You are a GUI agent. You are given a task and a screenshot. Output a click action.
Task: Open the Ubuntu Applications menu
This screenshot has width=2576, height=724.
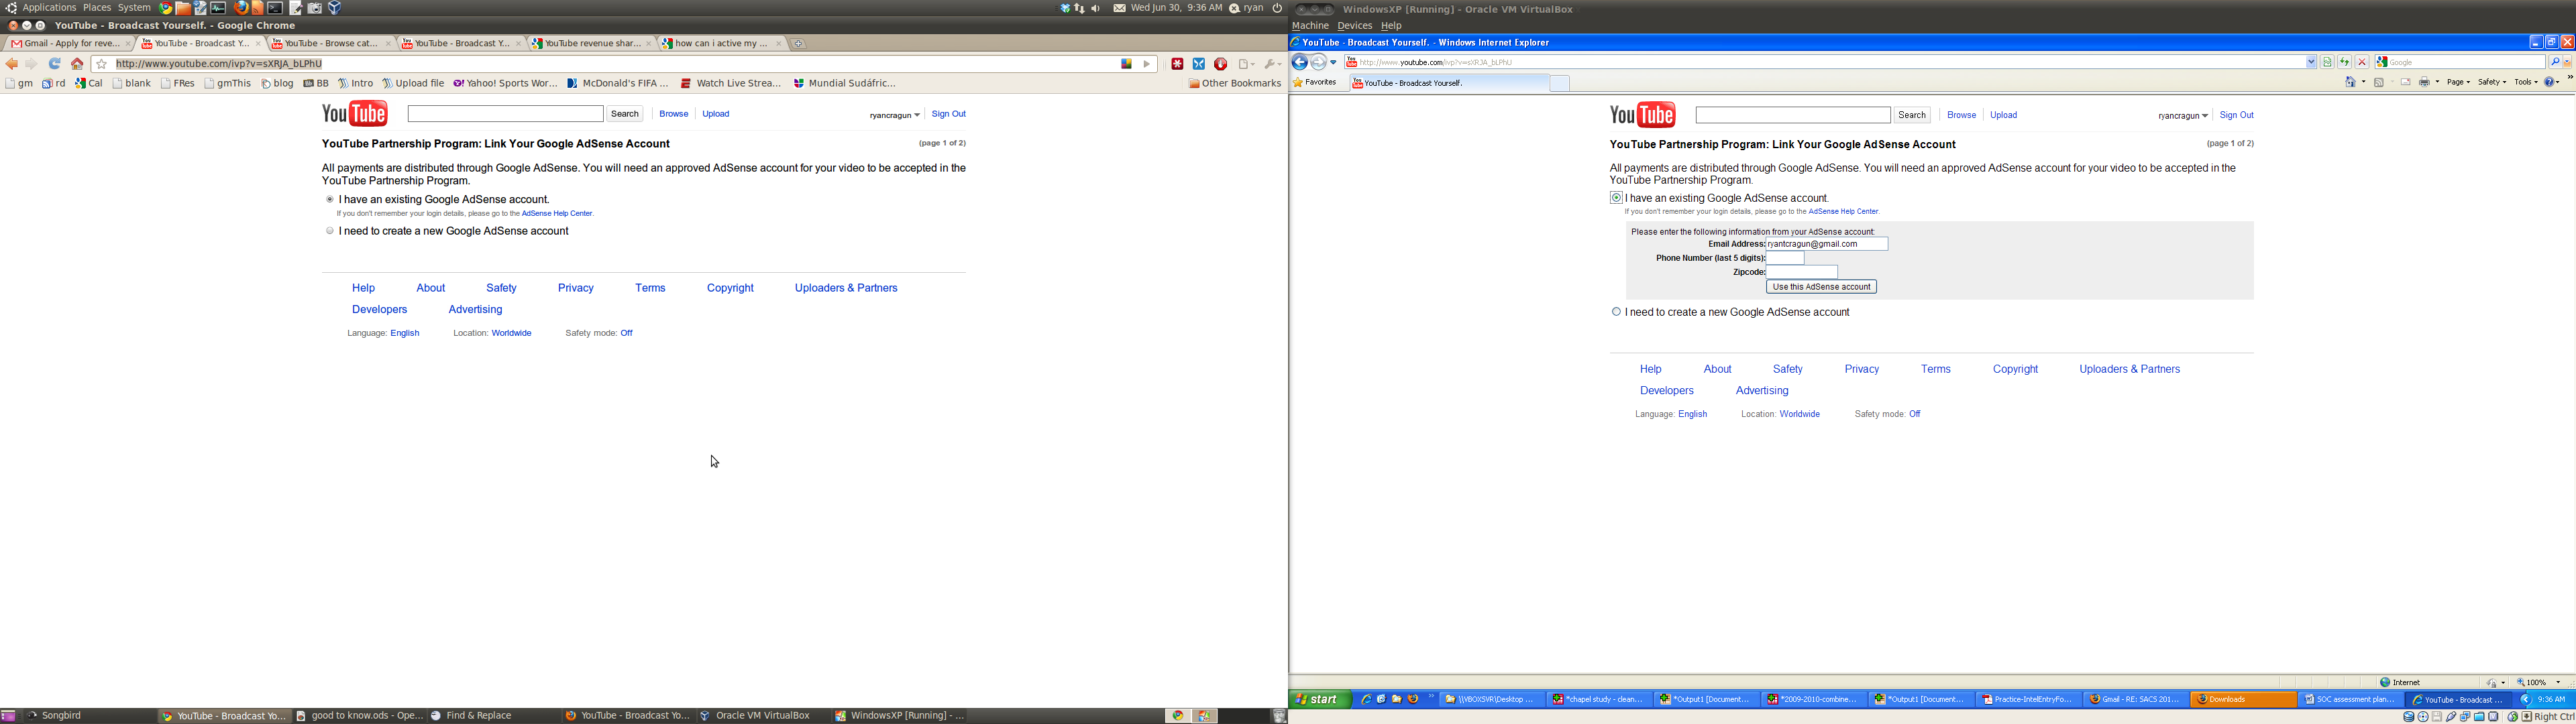(x=49, y=8)
